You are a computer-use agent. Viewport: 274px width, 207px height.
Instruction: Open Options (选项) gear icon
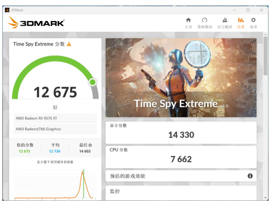coord(253,21)
